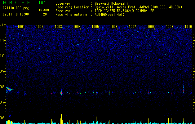Click the 1.0 frequency axis label
This screenshot has height=124, width=195.
pyautogui.click(x=3, y=56)
